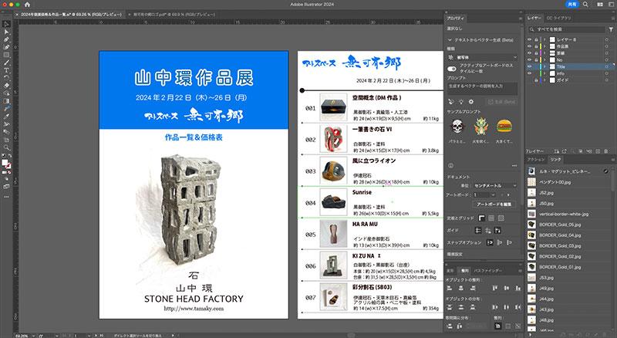This screenshot has height=338, width=617.
Task: Select the Type tool
Action: click(6, 70)
